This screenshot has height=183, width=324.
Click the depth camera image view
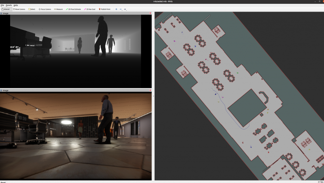(x=76, y=51)
